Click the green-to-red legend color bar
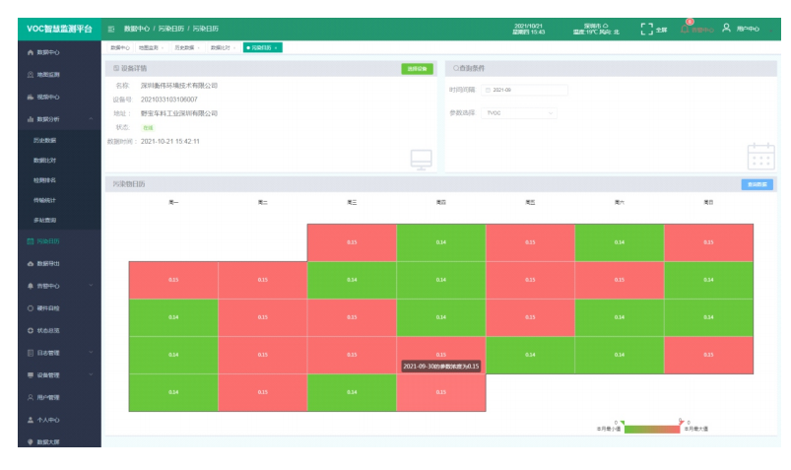This screenshot has height=470, width=791. pos(652,429)
